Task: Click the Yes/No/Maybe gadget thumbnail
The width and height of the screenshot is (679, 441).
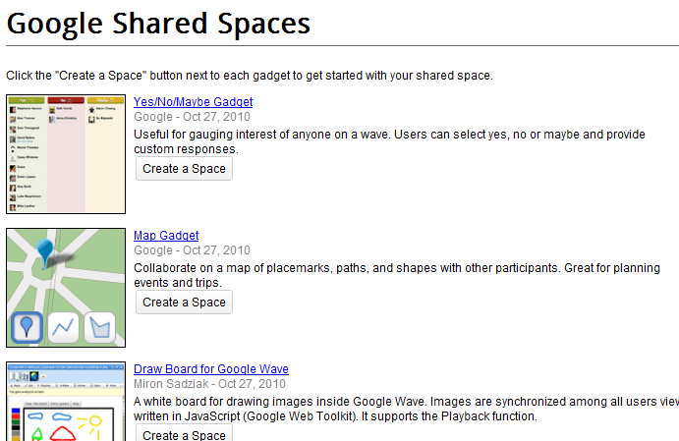Action: coord(66,154)
